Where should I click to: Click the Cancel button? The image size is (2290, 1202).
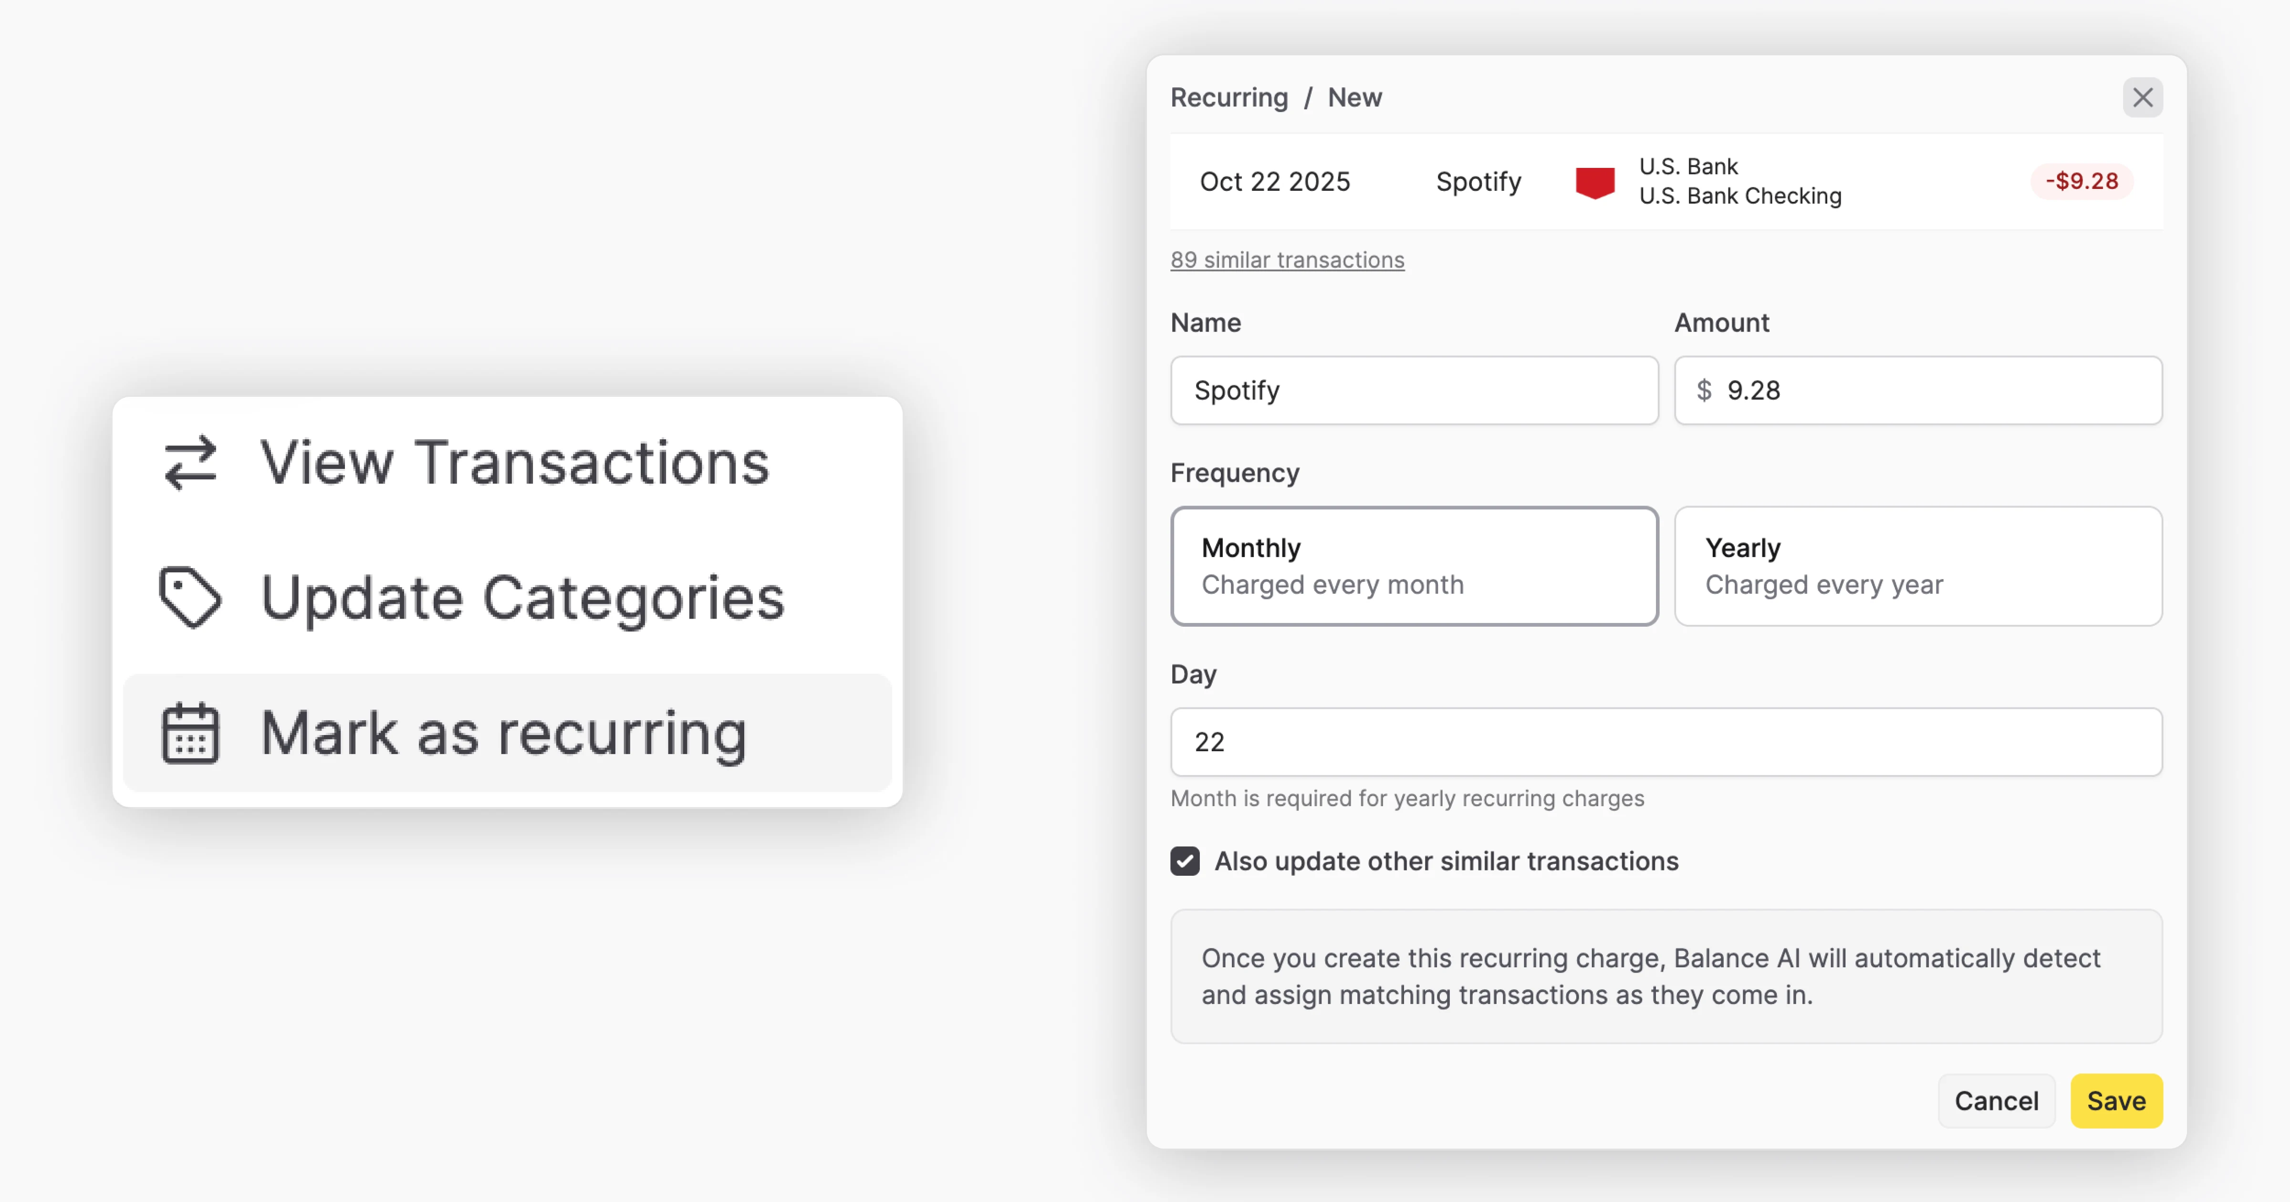coord(1997,1101)
